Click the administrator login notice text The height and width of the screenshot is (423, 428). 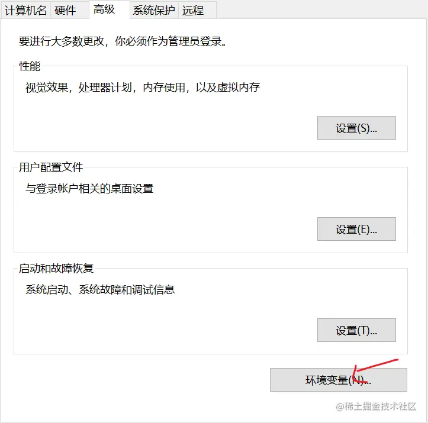123,41
